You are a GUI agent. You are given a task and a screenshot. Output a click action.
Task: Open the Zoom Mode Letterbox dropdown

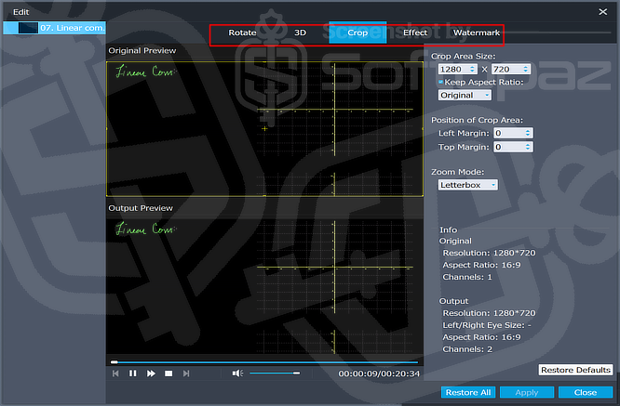click(467, 185)
